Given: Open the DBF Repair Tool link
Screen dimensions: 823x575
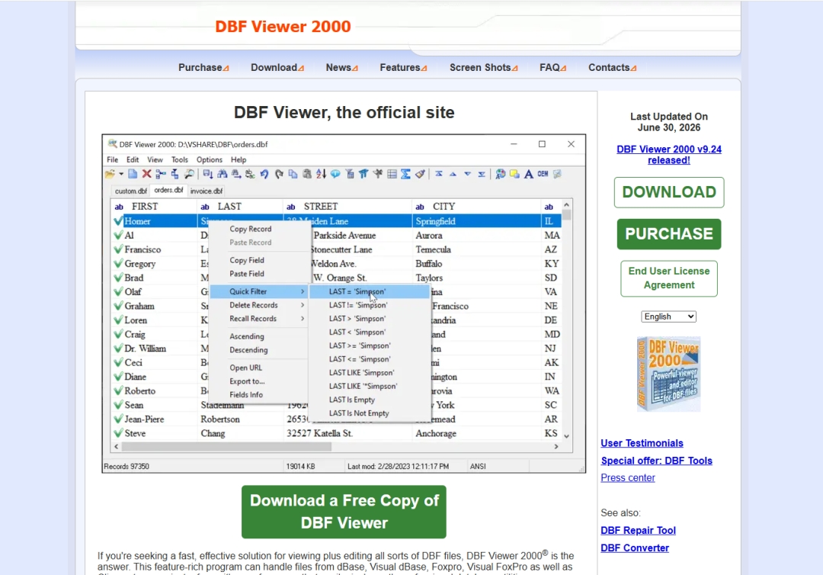Looking at the screenshot, I should coord(638,530).
